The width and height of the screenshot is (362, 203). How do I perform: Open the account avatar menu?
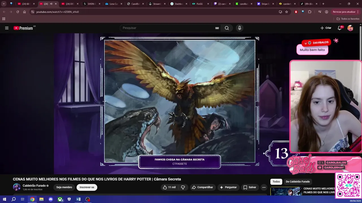(x=350, y=28)
